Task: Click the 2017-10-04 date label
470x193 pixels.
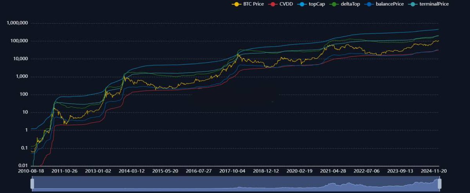Action: pos(233,171)
